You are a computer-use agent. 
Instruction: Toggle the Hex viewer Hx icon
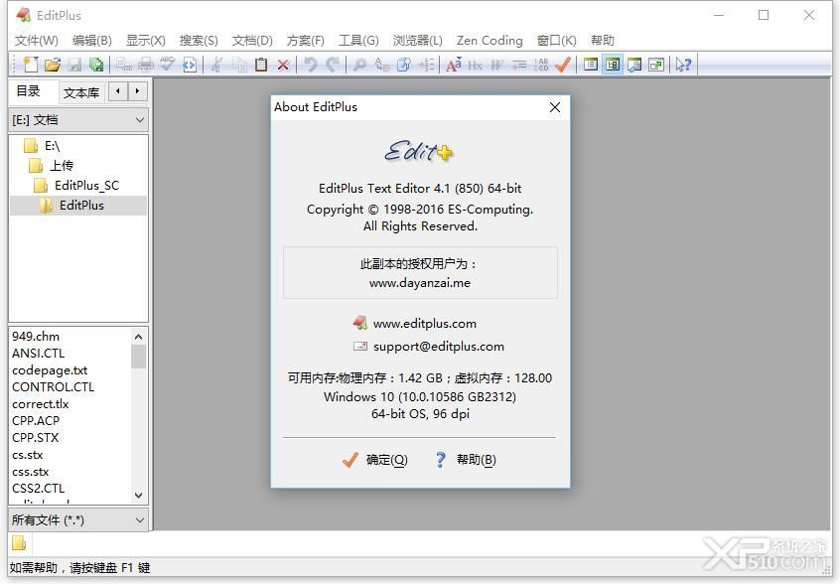pyautogui.click(x=476, y=65)
